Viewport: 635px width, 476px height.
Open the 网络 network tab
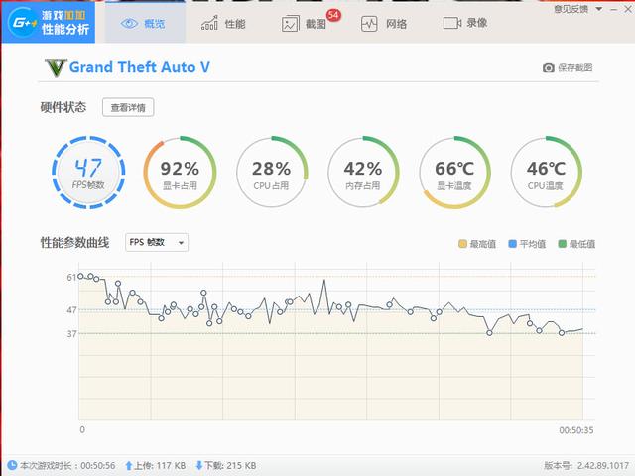(384, 24)
